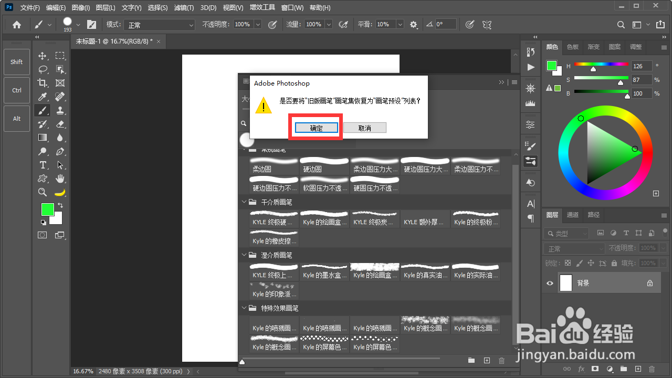
Task: Click the Home button in options bar
Action: point(17,25)
